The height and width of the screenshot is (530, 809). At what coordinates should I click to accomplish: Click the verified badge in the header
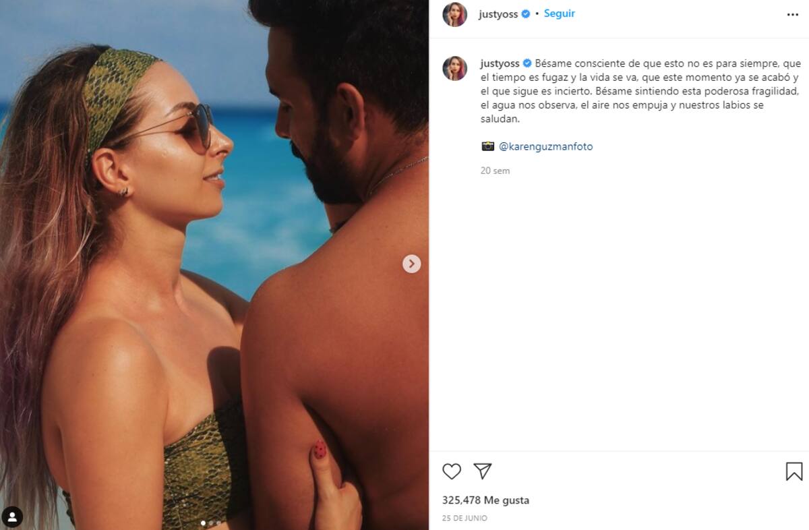(x=526, y=14)
